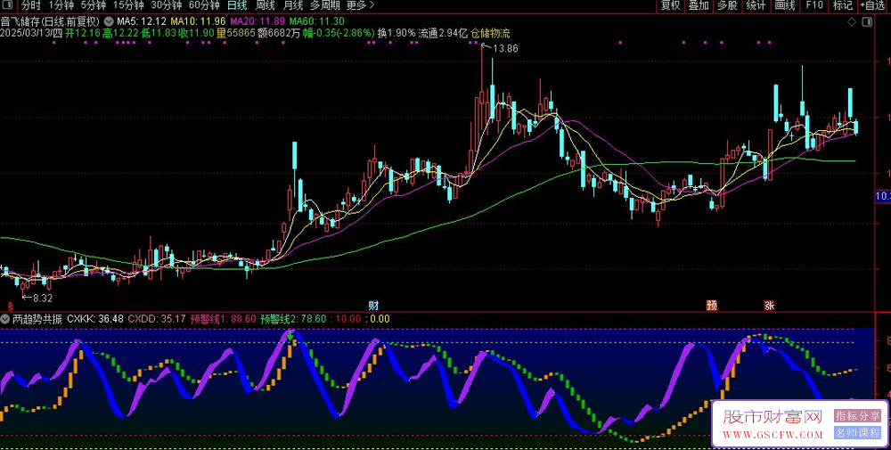This screenshot has width=891, height=450.
Task: Click the diamond icon above the chart
Action: tap(853, 20)
